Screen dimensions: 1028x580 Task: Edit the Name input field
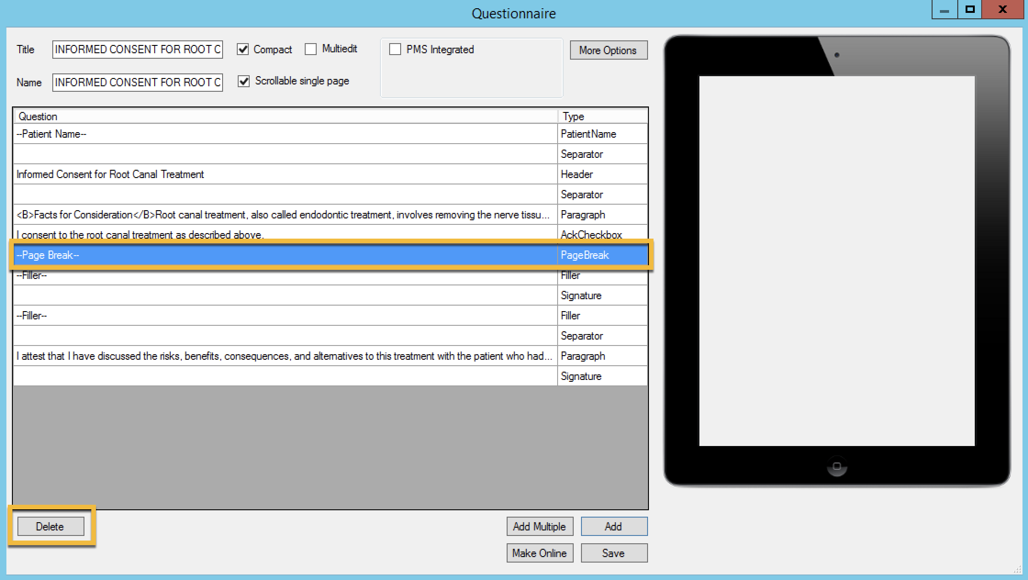pos(138,83)
